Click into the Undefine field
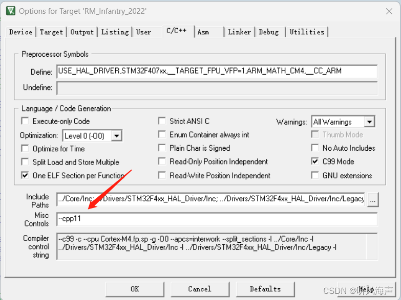 point(217,88)
